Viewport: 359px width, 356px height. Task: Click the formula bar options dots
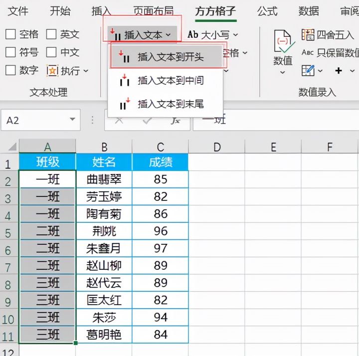coord(92,120)
